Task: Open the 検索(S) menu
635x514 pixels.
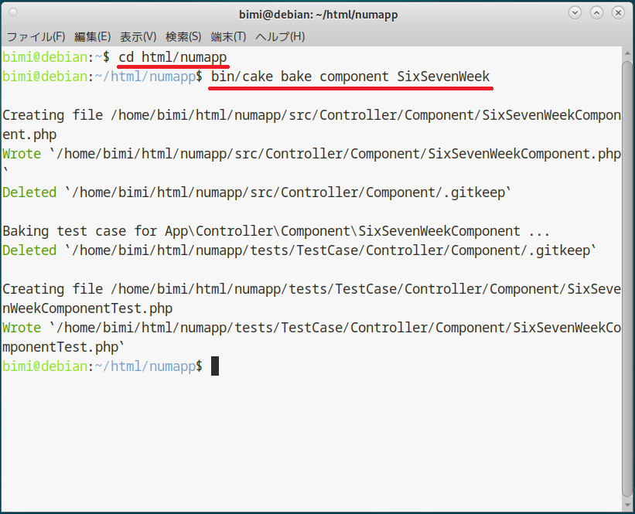Action: tap(183, 36)
